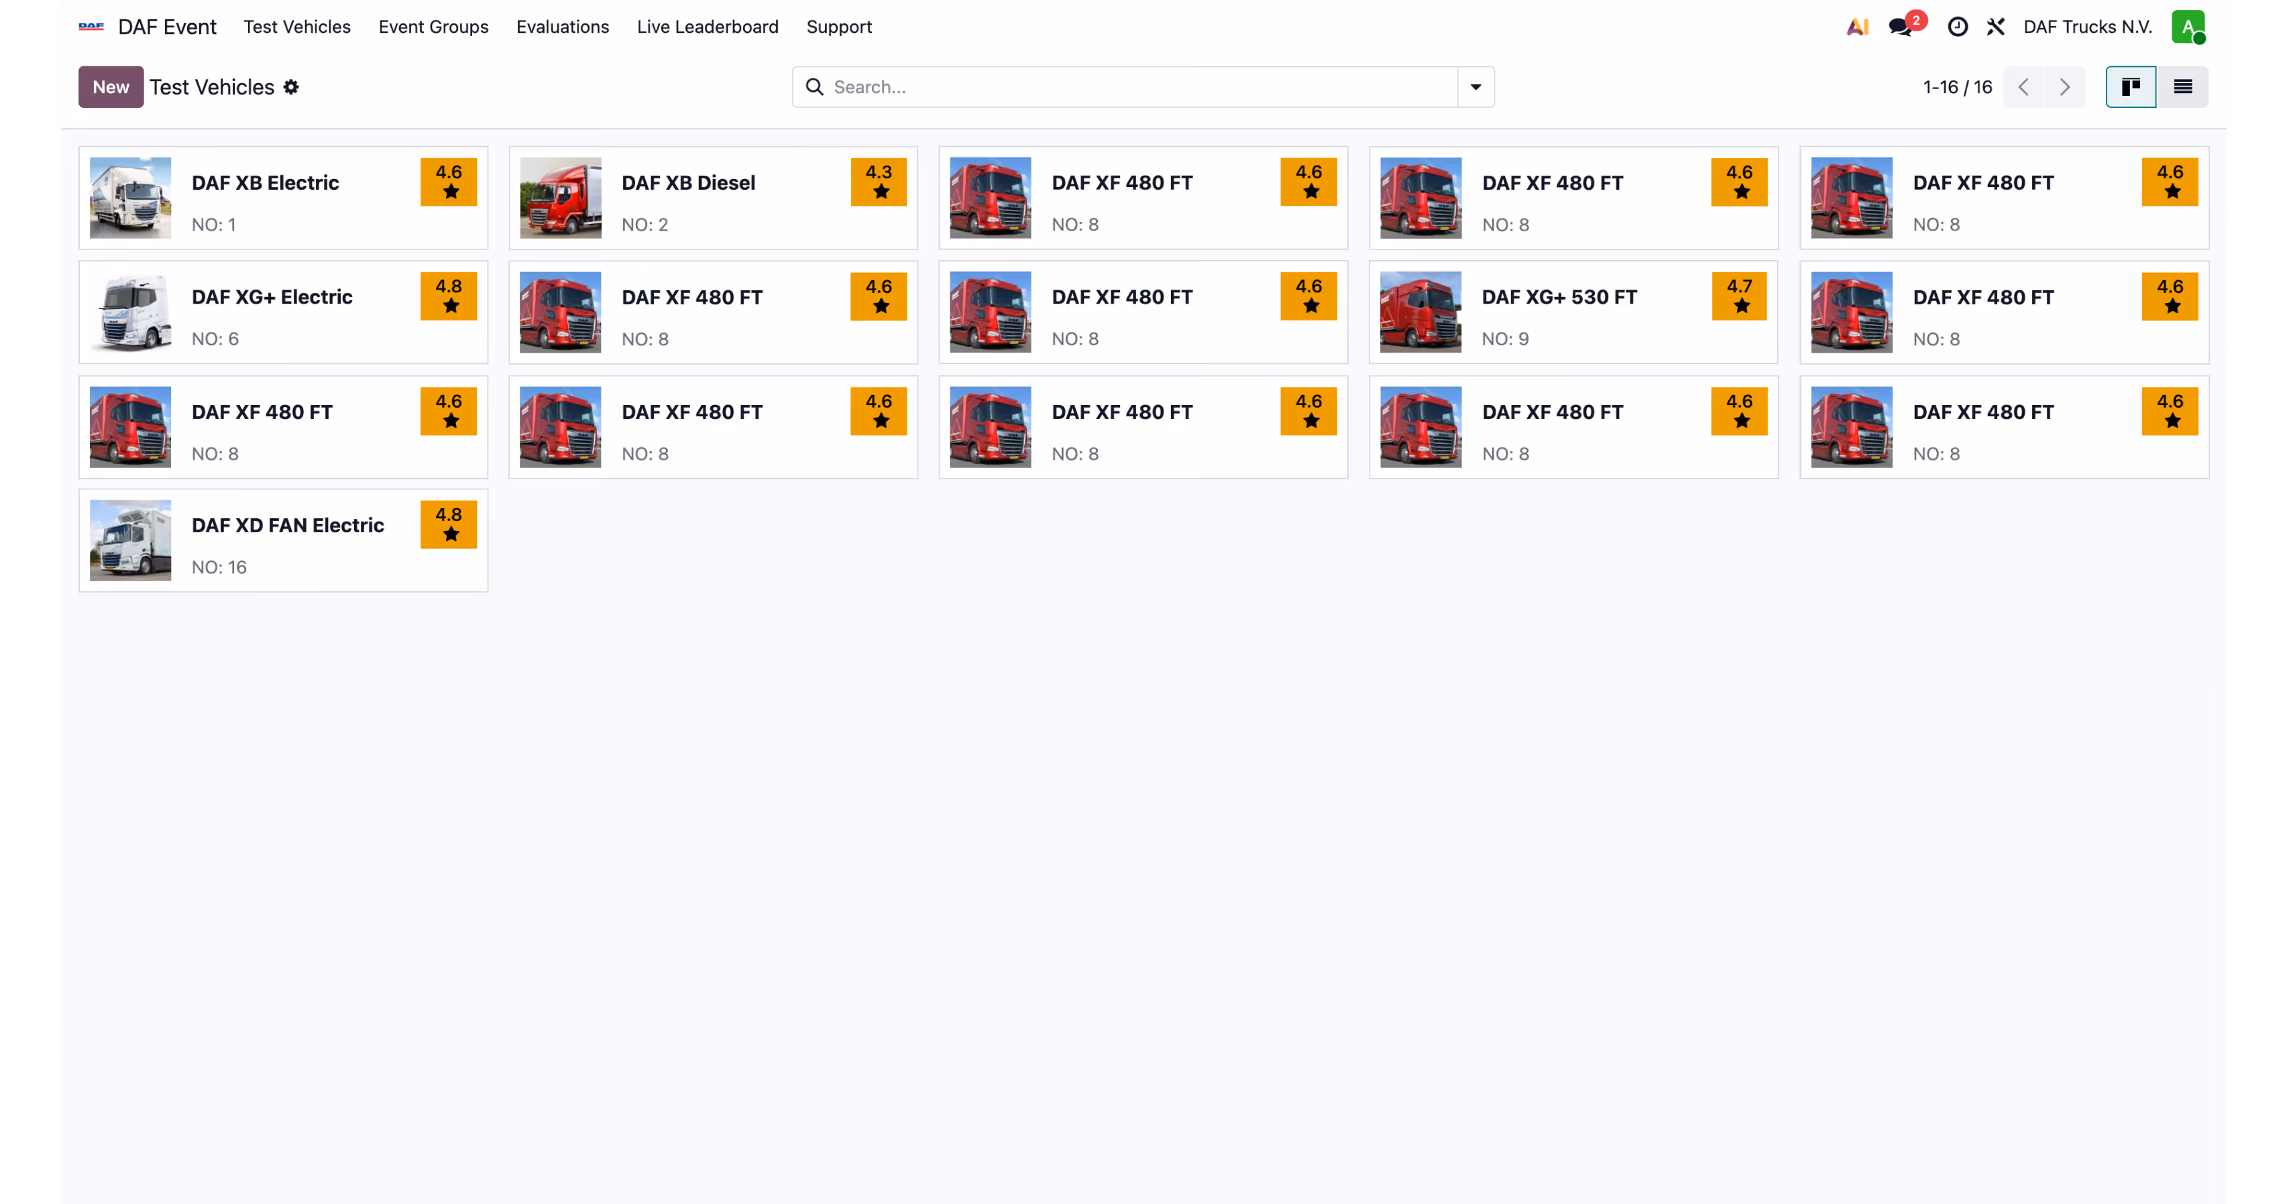2287x1204 pixels.
Task: Open the DAF XD FAN Electric vehicle name
Action: tap(288, 526)
